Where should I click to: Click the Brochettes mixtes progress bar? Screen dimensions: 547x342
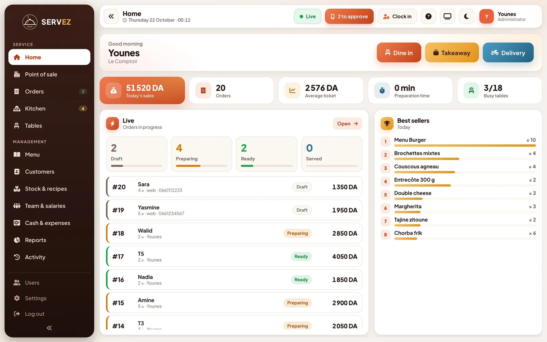pos(465,159)
